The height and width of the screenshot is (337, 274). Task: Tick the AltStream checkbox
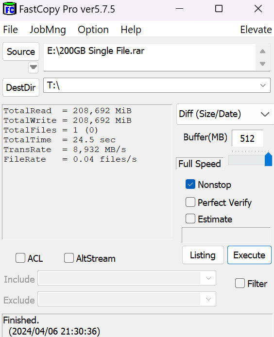click(69, 258)
